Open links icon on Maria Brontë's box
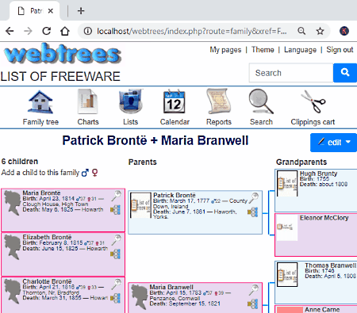 [x=116, y=210]
